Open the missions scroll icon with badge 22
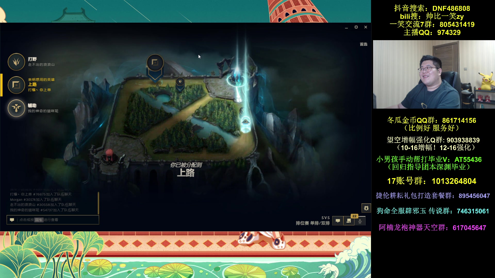The height and width of the screenshot is (278, 495). [x=349, y=221]
